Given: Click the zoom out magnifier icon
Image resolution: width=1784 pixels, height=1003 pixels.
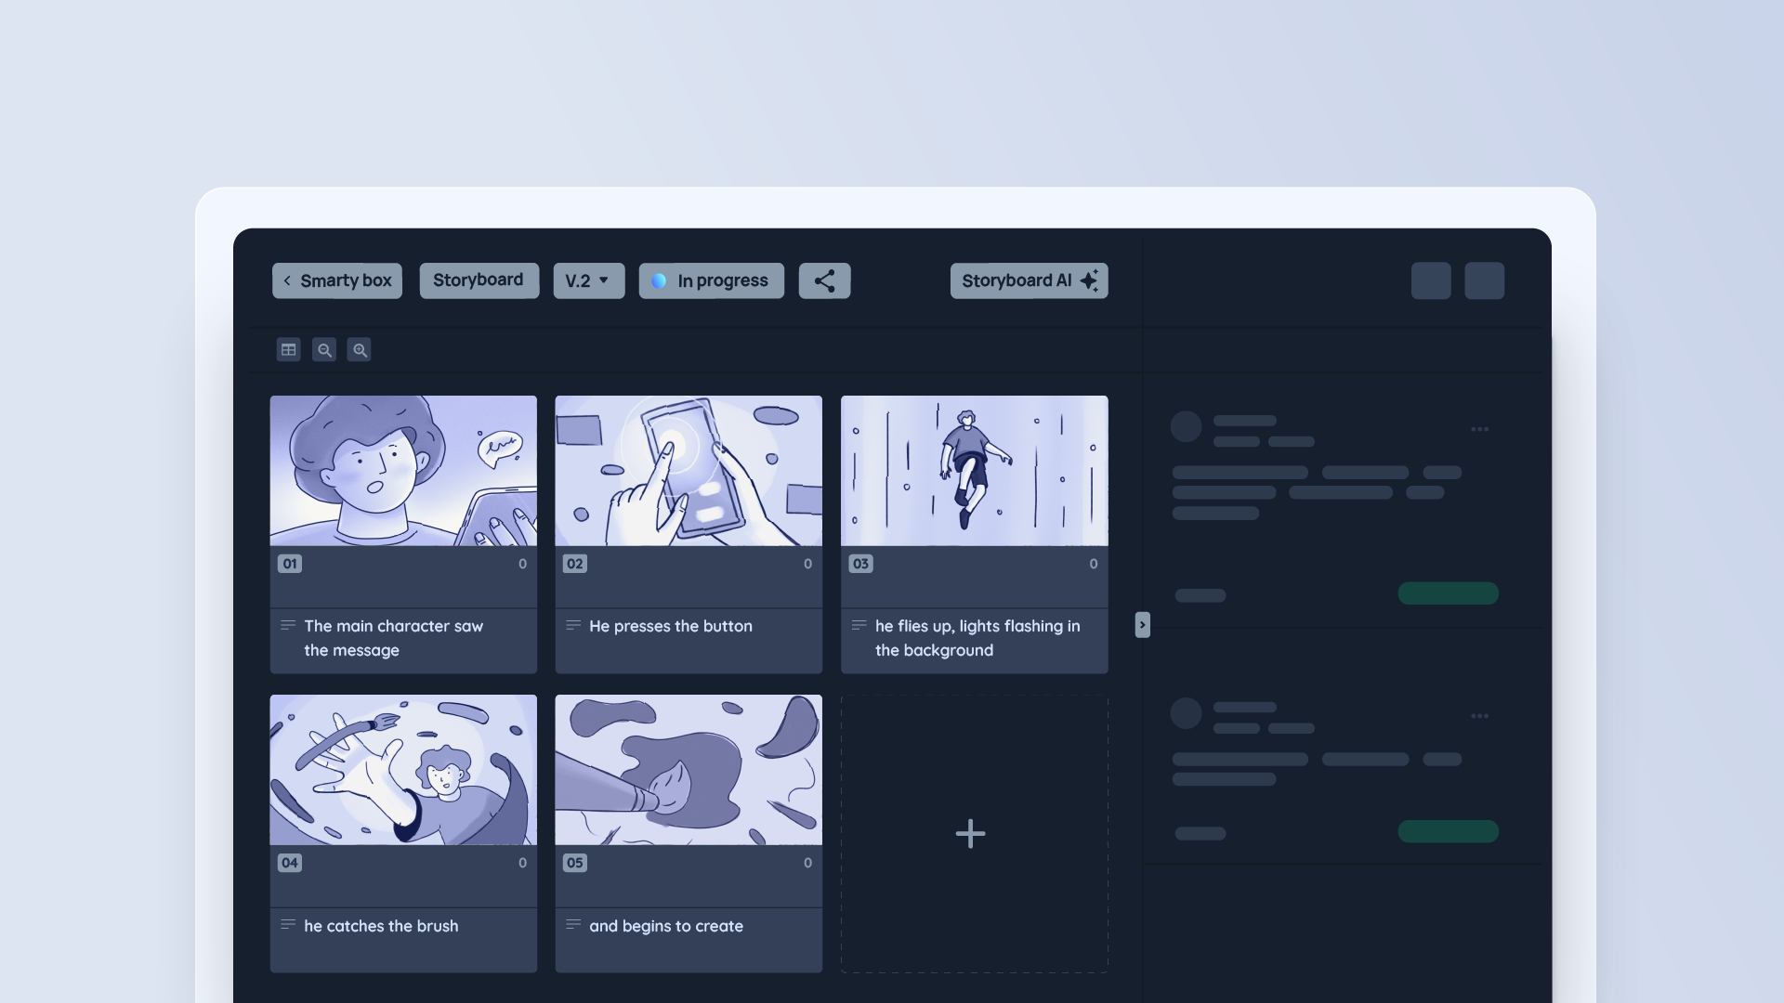Looking at the screenshot, I should [323, 350].
